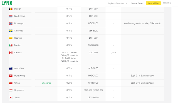Image resolution: width=178 pixels, height=103 pixels.
Task: Select the Norwegen country name
Action: (19, 23)
